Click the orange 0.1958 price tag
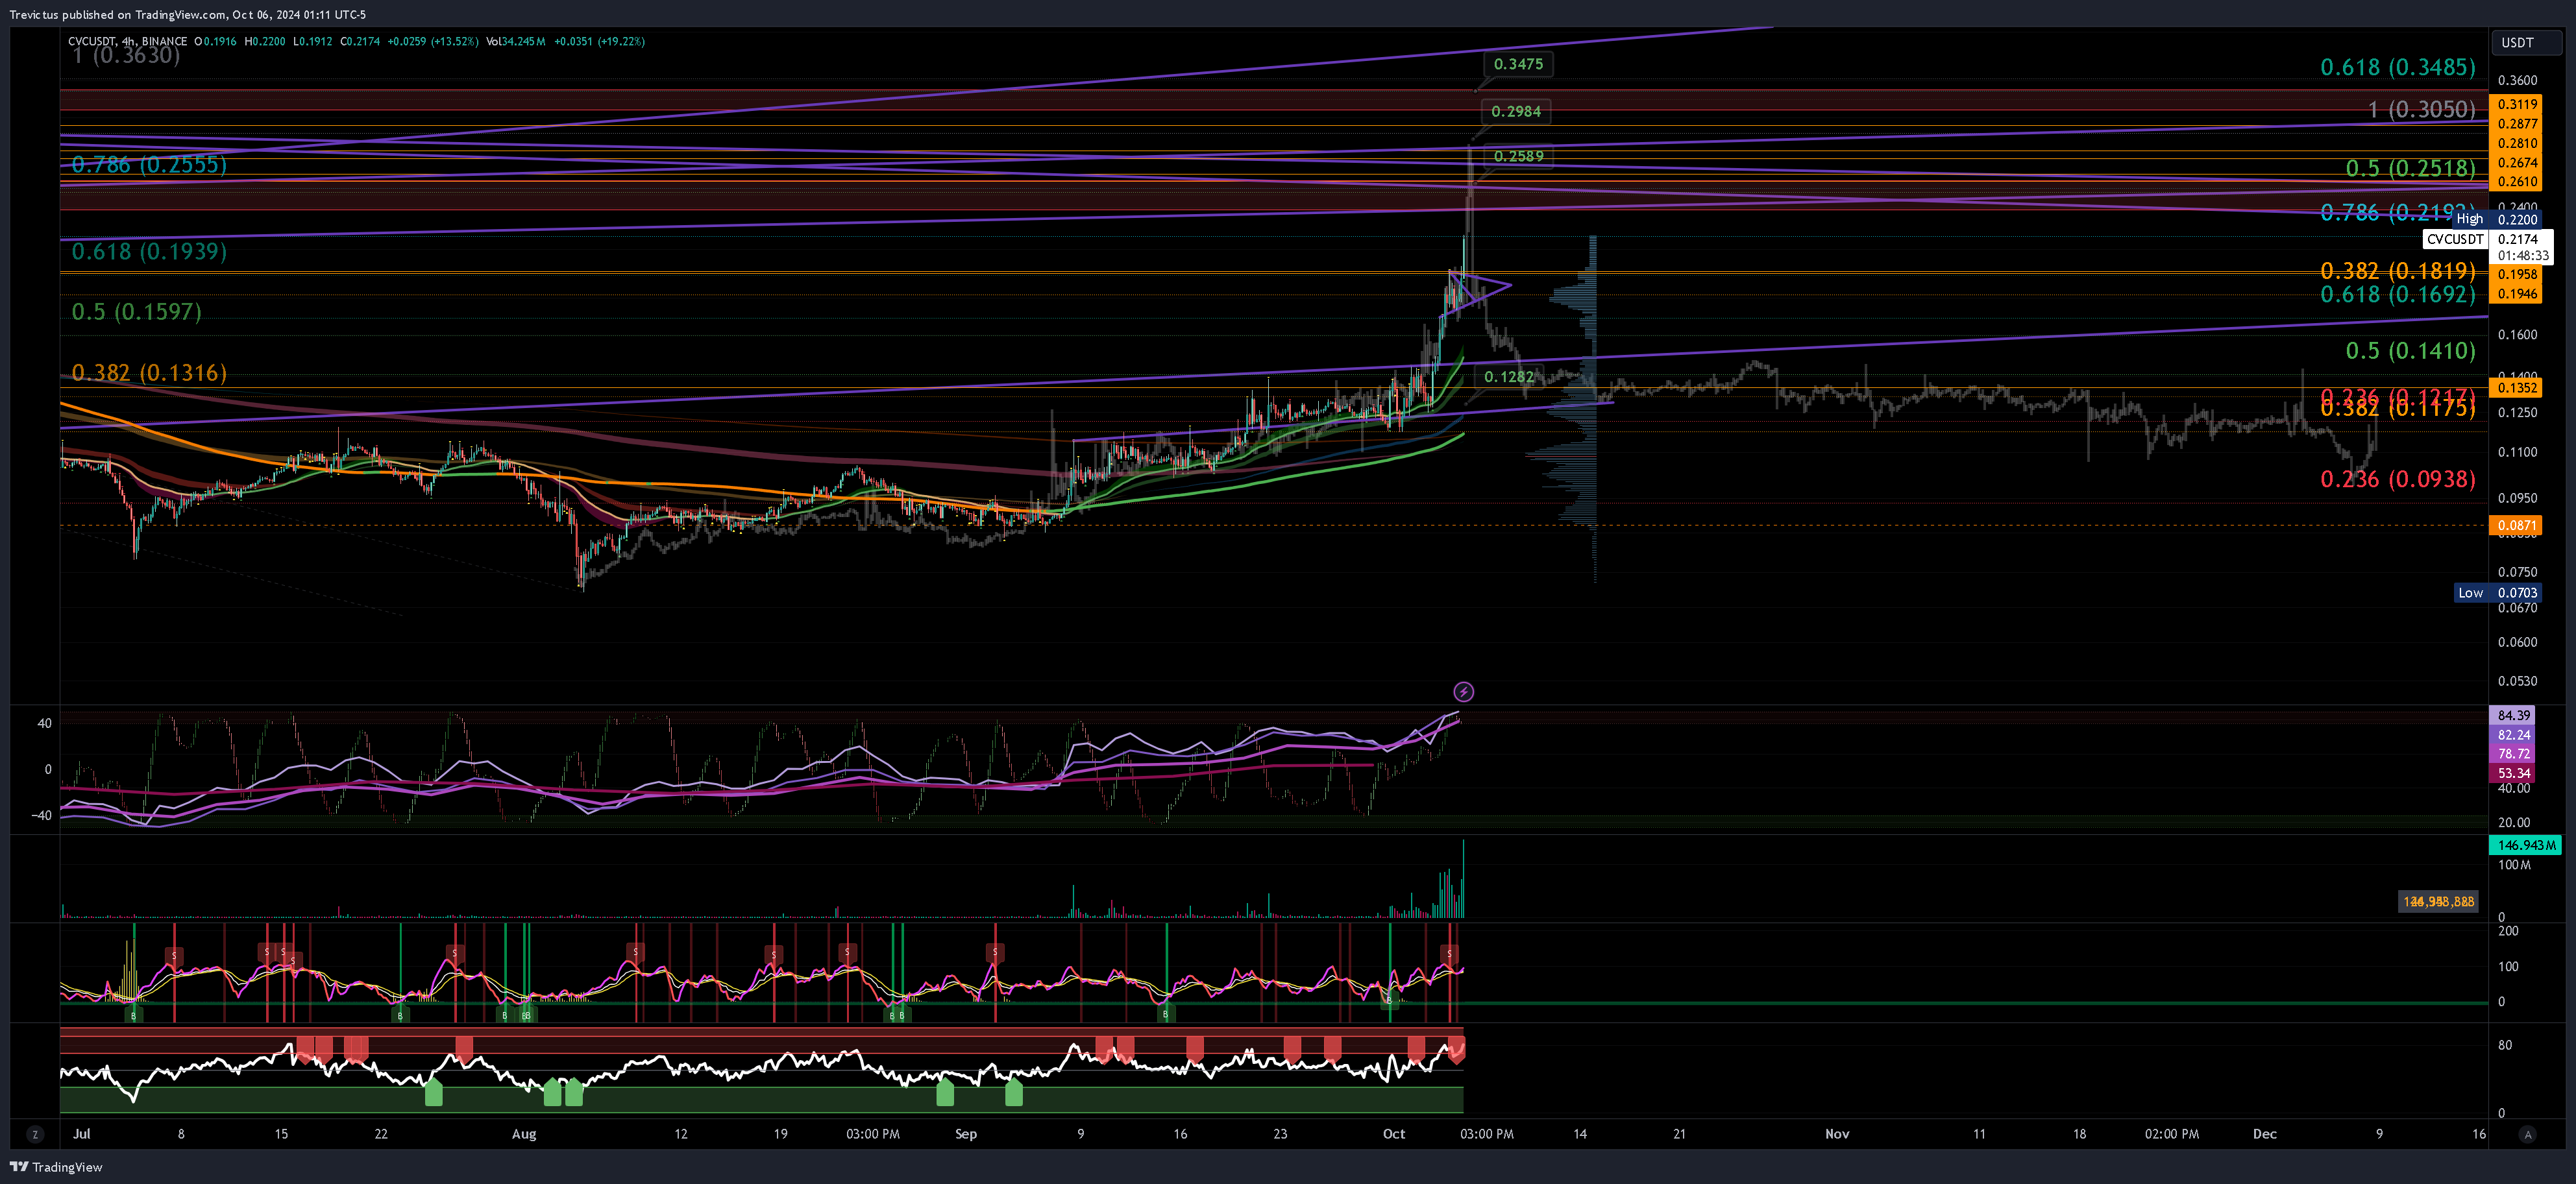The image size is (2576, 1184). coord(2515,274)
